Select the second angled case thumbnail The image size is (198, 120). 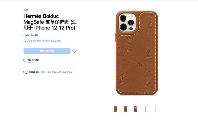coord(125,109)
